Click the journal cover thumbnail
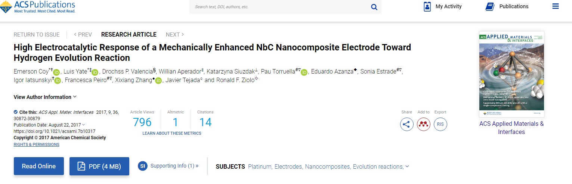 [511, 74]
